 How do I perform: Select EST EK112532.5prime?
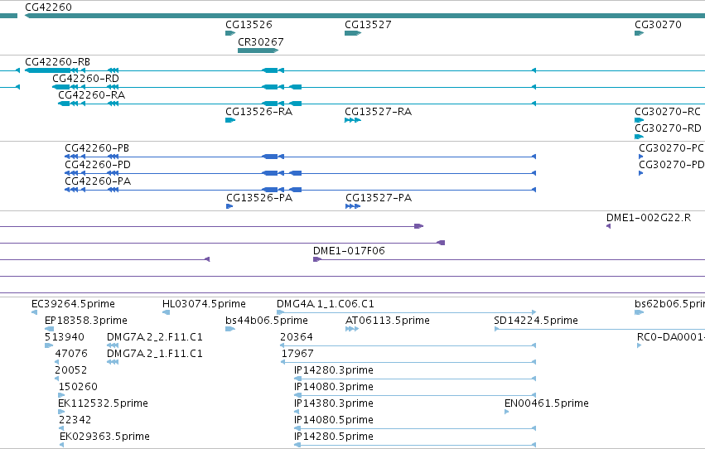[x=61, y=412]
